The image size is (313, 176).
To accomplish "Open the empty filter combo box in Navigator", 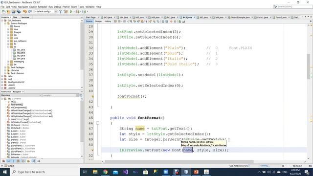I will click(x=61, y=95).
